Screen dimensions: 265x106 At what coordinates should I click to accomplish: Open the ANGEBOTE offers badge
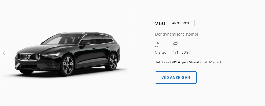(181, 23)
